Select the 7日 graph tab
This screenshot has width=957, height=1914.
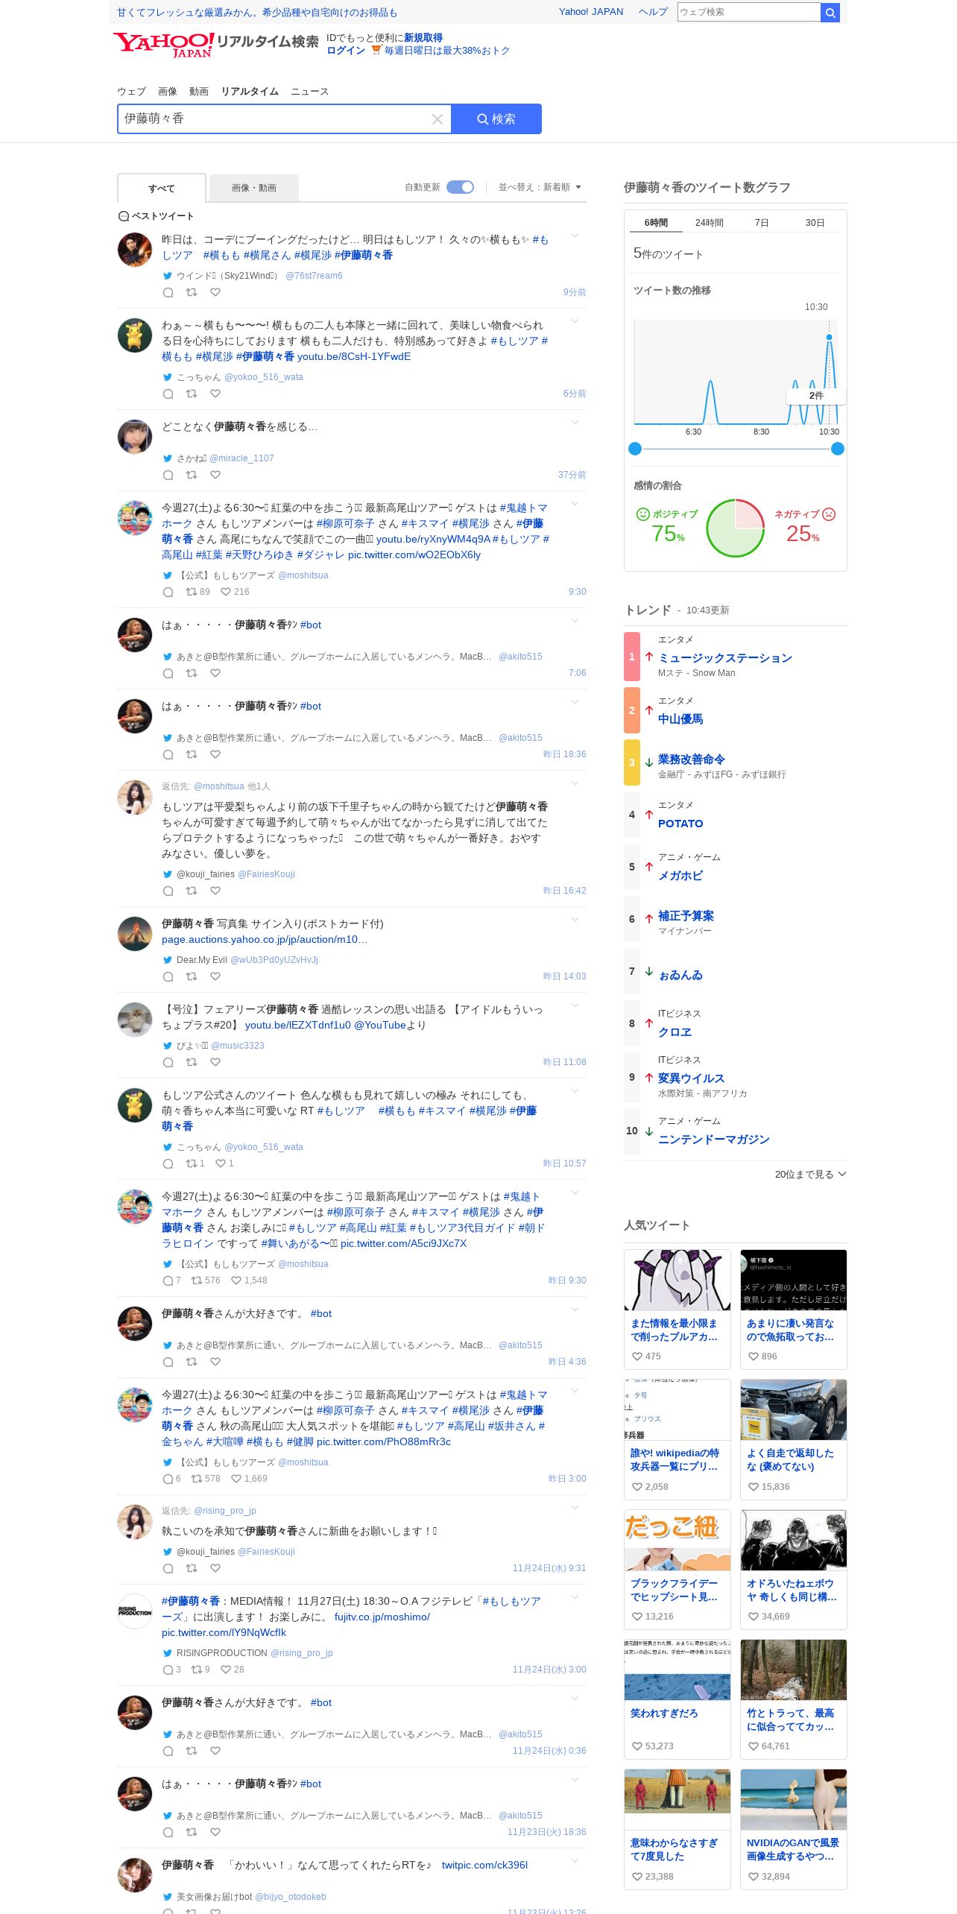pos(762,223)
